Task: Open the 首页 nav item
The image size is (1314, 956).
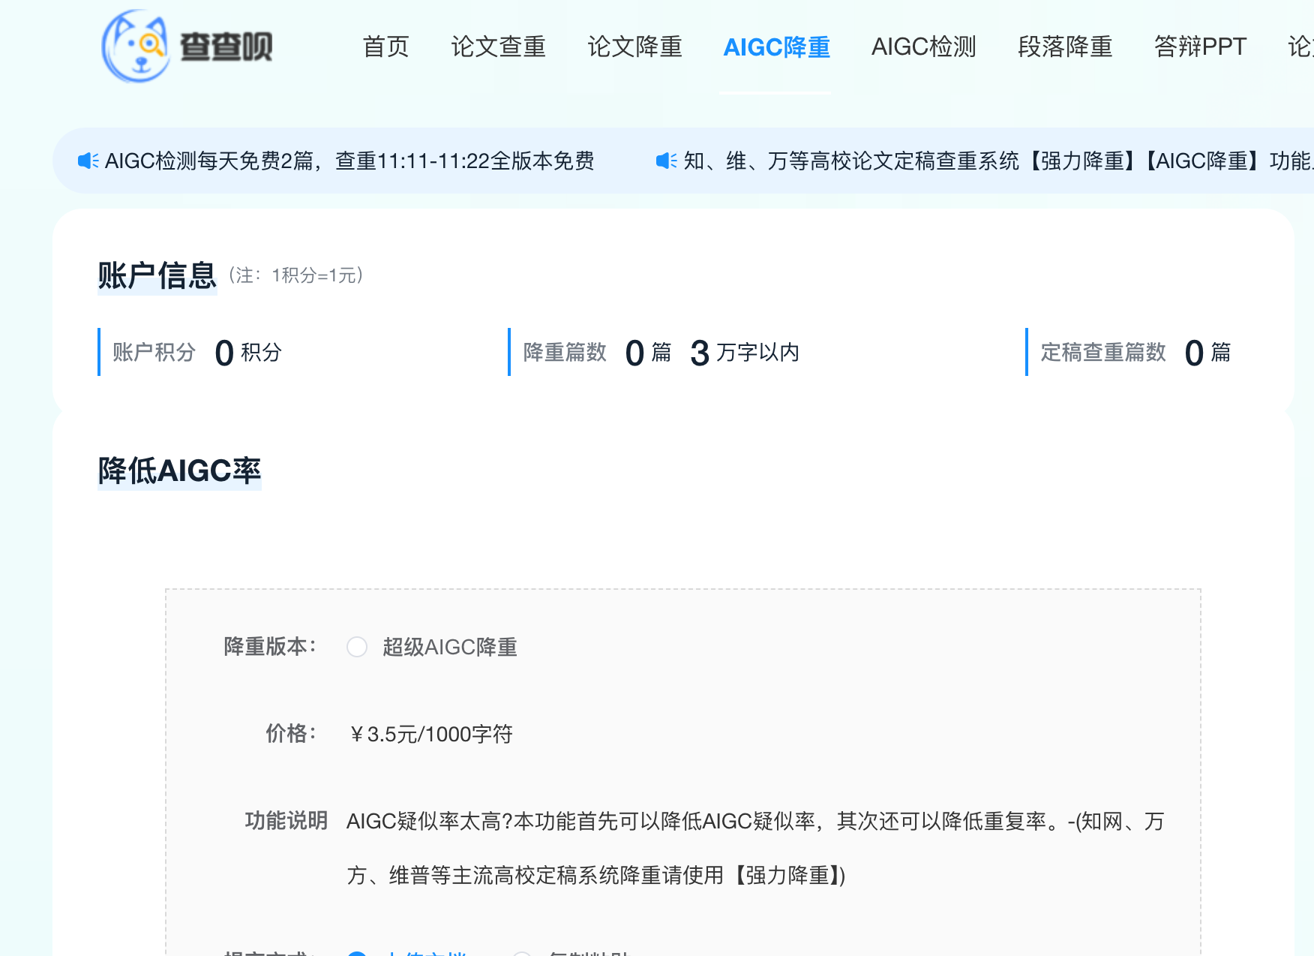Action: pyautogui.click(x=385, y=47)
